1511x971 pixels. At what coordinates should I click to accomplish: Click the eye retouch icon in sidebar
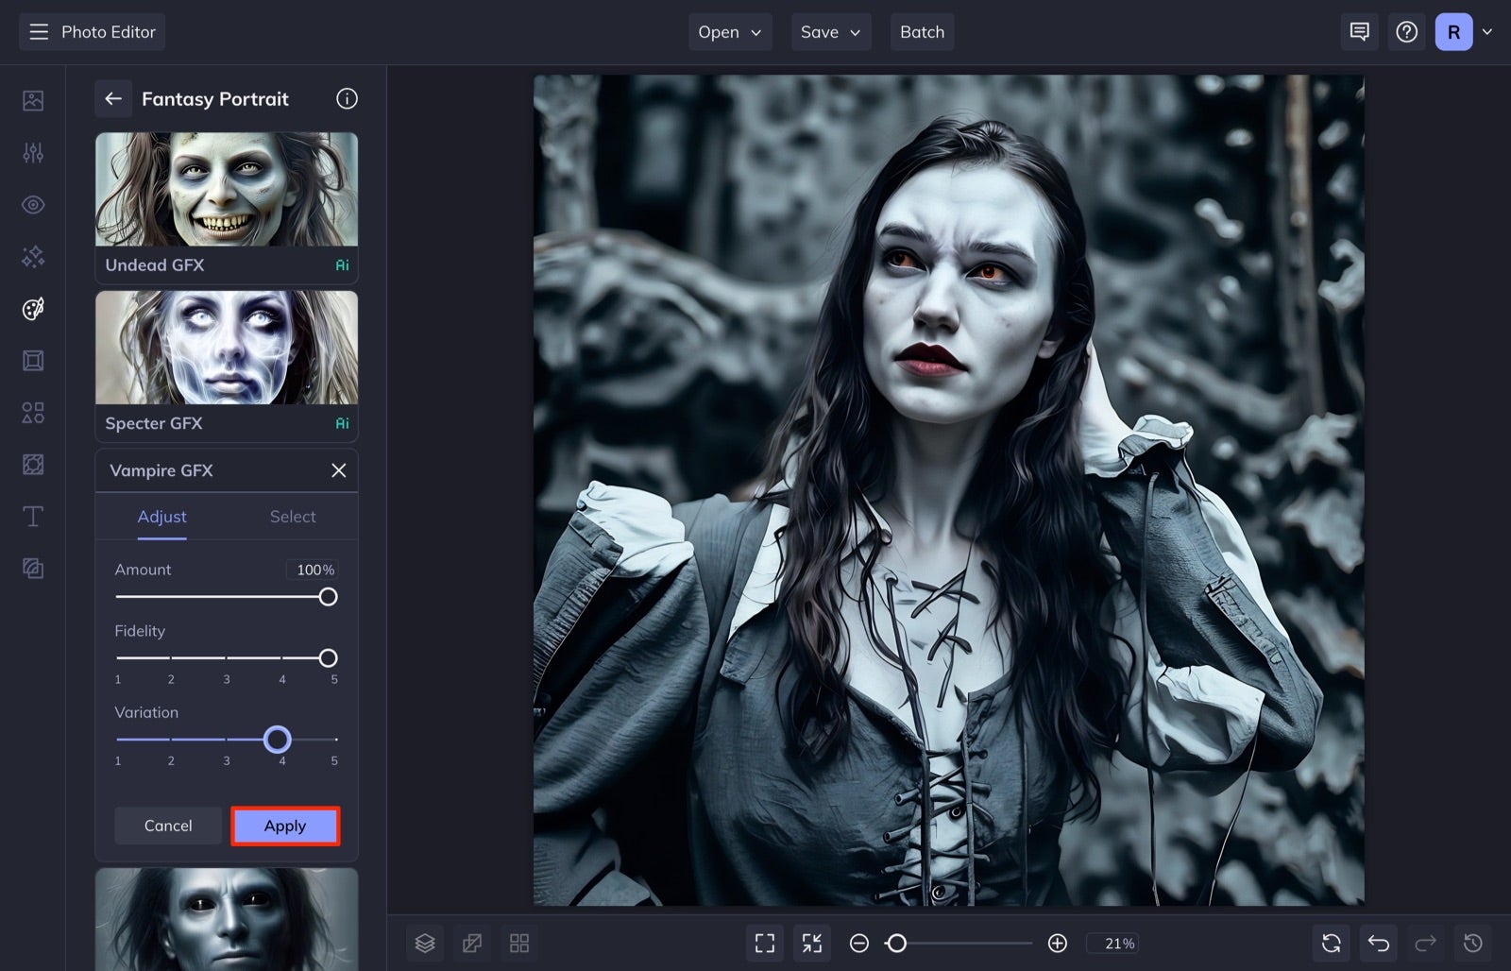[32, 204]
